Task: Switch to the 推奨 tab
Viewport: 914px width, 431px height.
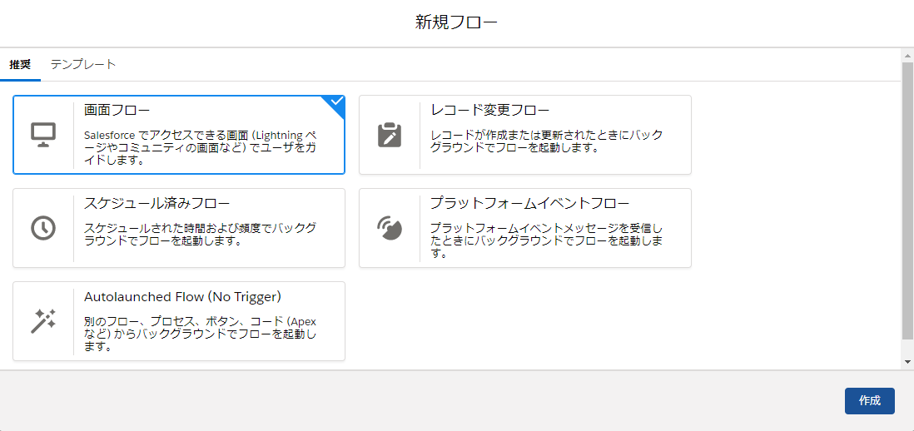Action: (x=20, y=64)
